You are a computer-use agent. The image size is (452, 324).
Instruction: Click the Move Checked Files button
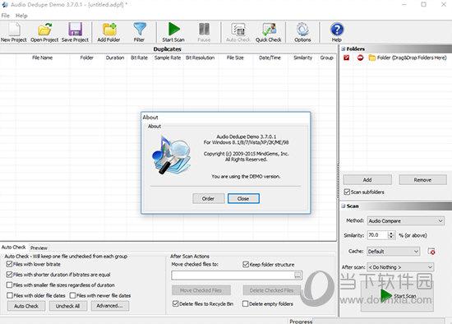point(201,290)
